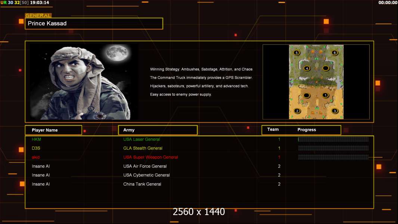Image resolution: width=398 pixels, height=224 pixels.
Task: Click the 19:03:14 clock readout
Action: click(x=40, y=3)
